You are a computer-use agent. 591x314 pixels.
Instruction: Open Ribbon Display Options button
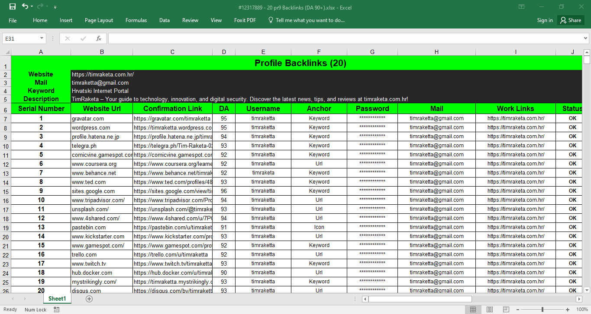522,6
